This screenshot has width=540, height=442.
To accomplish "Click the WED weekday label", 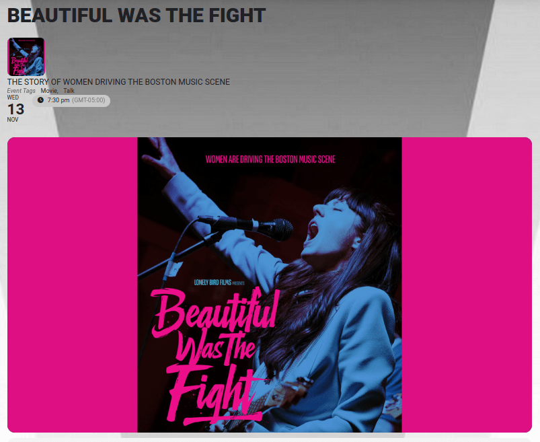I will click(x=13, y=98).
